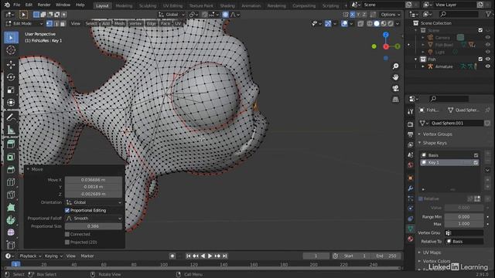The image size is (495, 278).
Task: Expand the Armature tree item
Action: pos(423,66)
